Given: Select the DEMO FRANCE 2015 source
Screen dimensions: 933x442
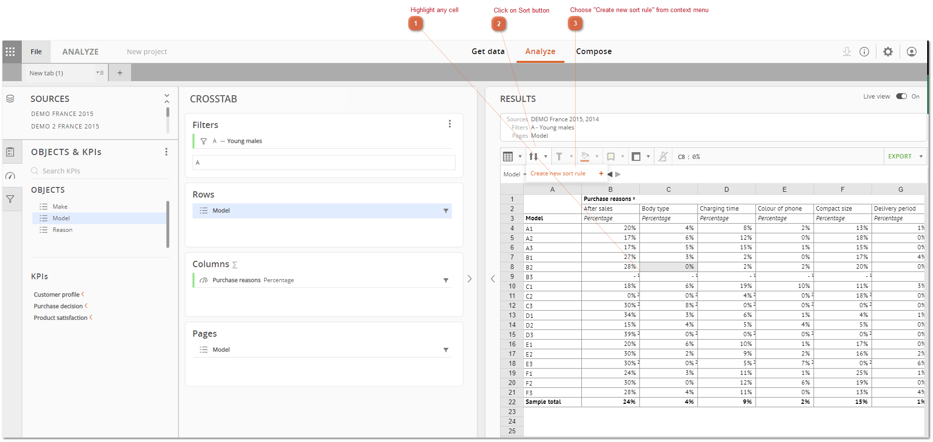Looking at the screenshot, I should click(x=62, y=114).
